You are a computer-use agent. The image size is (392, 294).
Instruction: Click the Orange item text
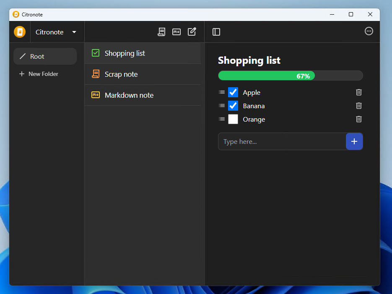tap(254, 120)
